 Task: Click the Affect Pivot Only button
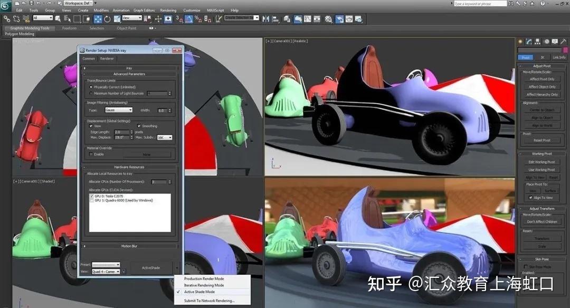tap(542, 79)
